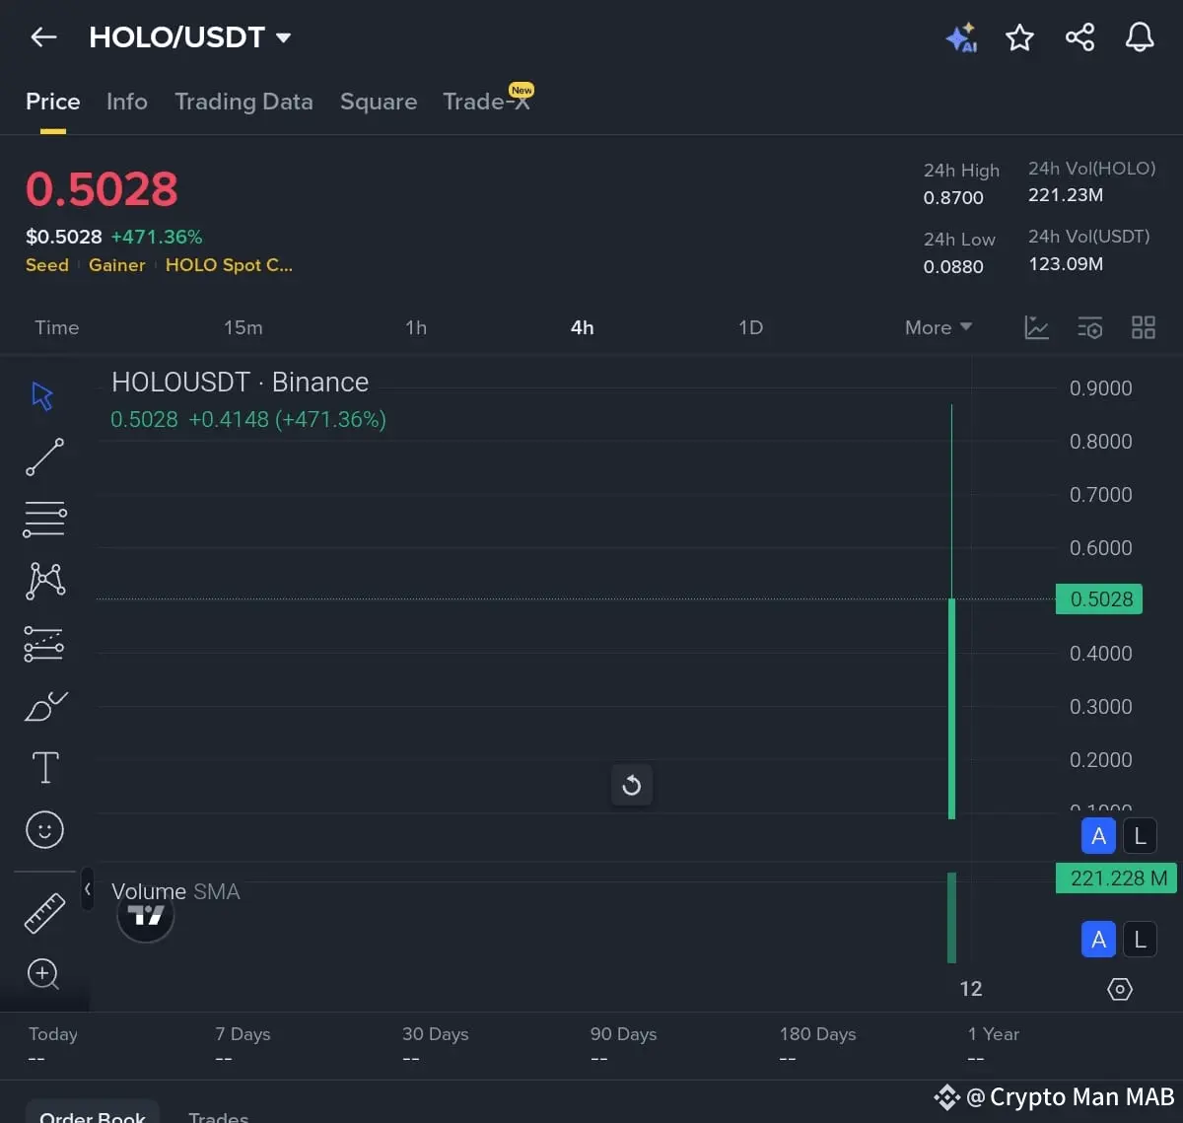Set a price alert with bell icon
Viewport: 1183px width, 1123px height.
[x=1140, y=37]
